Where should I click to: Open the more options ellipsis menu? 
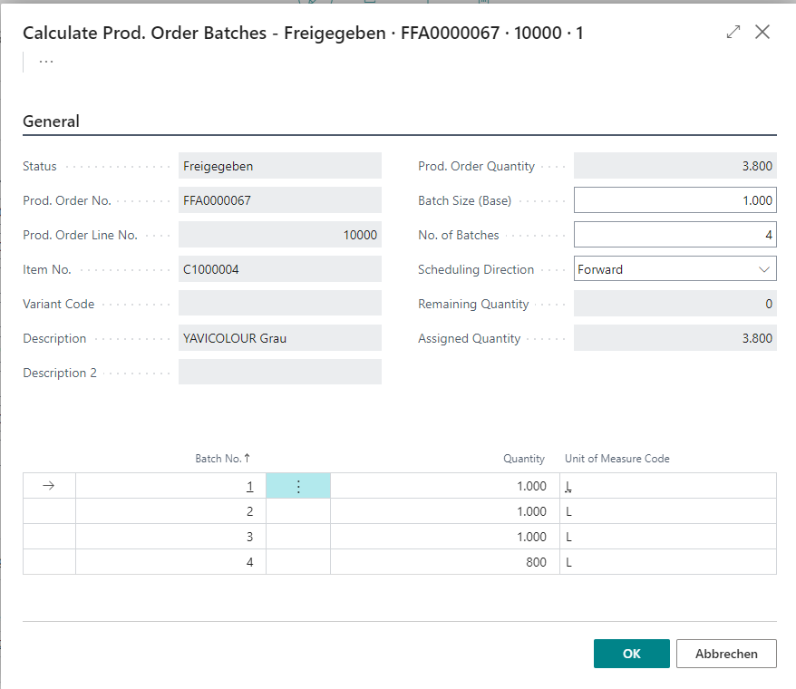pyautogui.click(x=46, y=62)
